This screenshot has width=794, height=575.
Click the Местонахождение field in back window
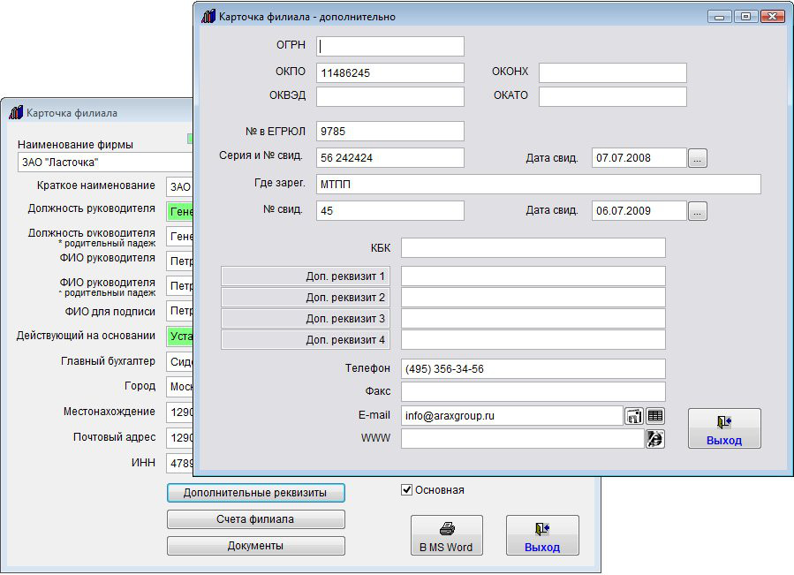pyautogui.click(x=180, y=412)
